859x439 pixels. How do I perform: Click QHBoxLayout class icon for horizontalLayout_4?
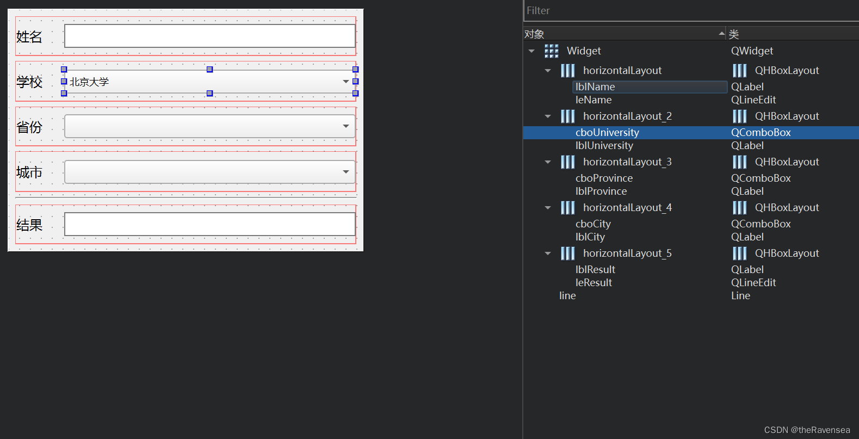coord(740,208)
